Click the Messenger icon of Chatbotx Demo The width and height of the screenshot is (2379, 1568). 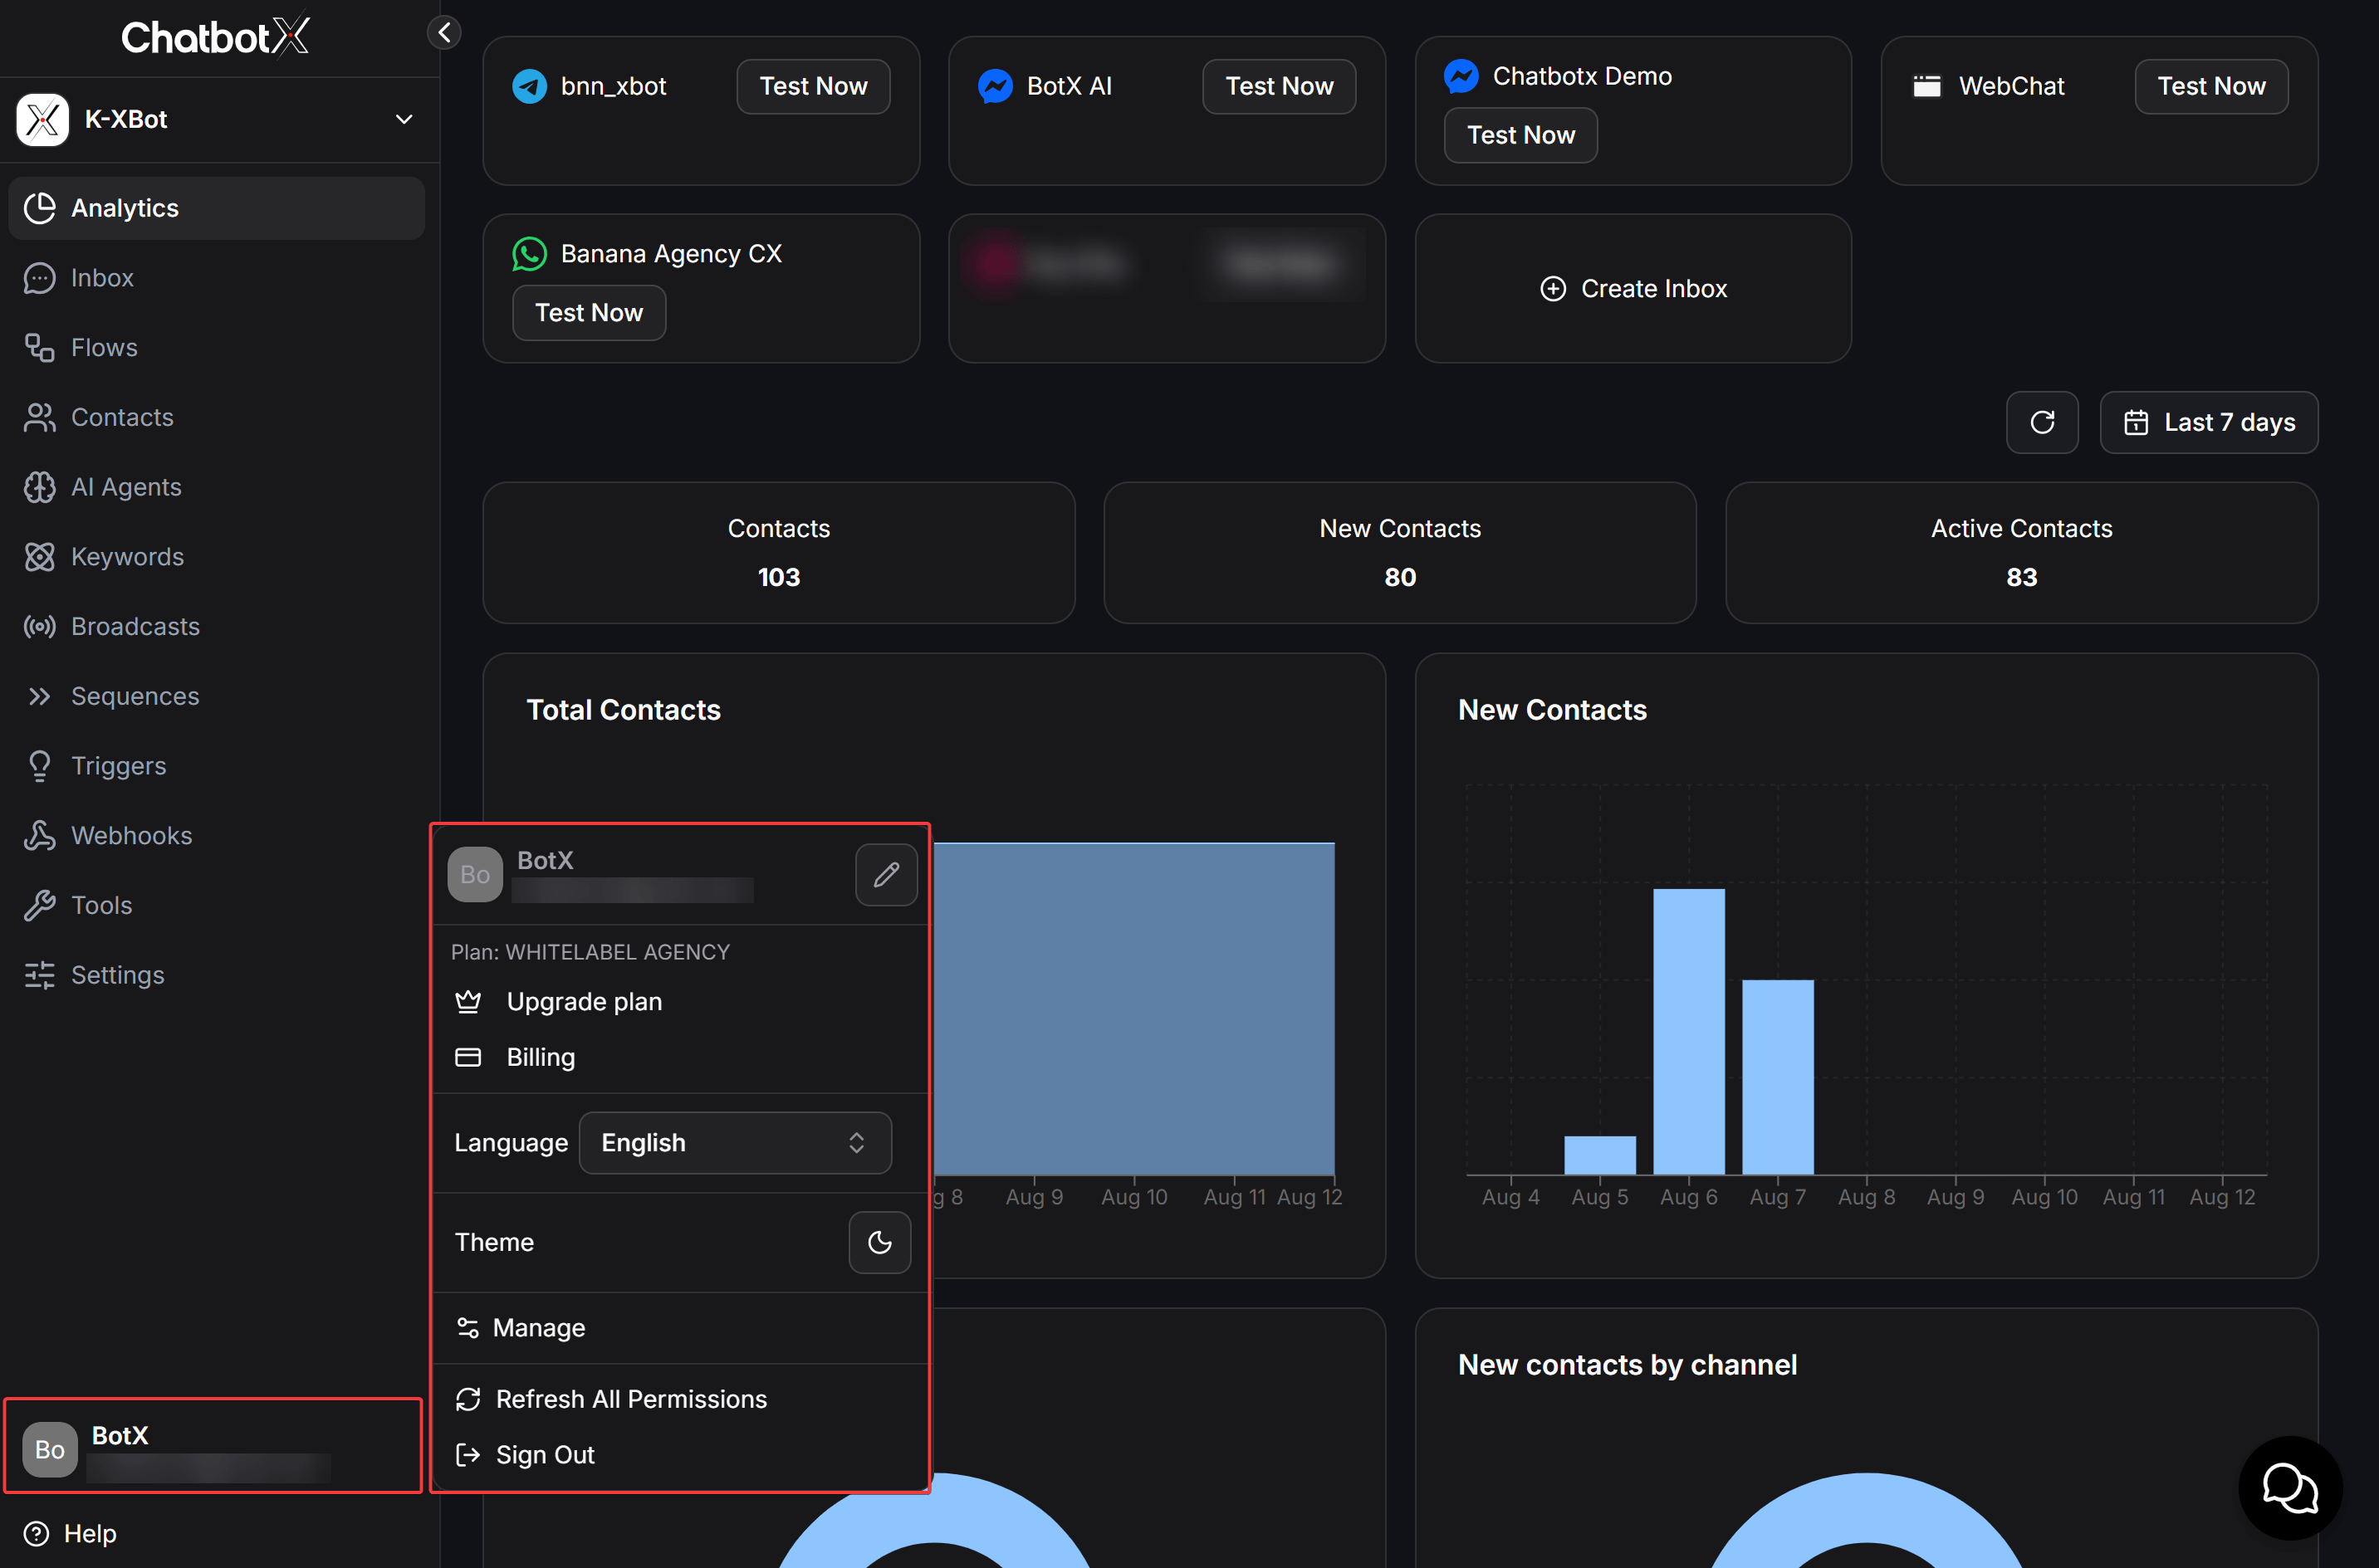[1461, 76]
